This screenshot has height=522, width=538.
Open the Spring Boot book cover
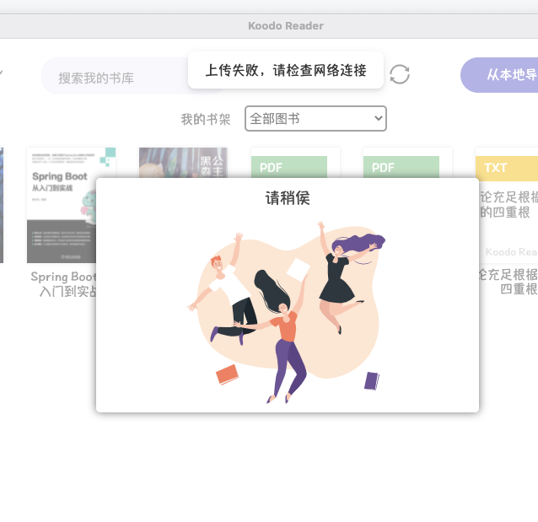click(x=62, y=205)
